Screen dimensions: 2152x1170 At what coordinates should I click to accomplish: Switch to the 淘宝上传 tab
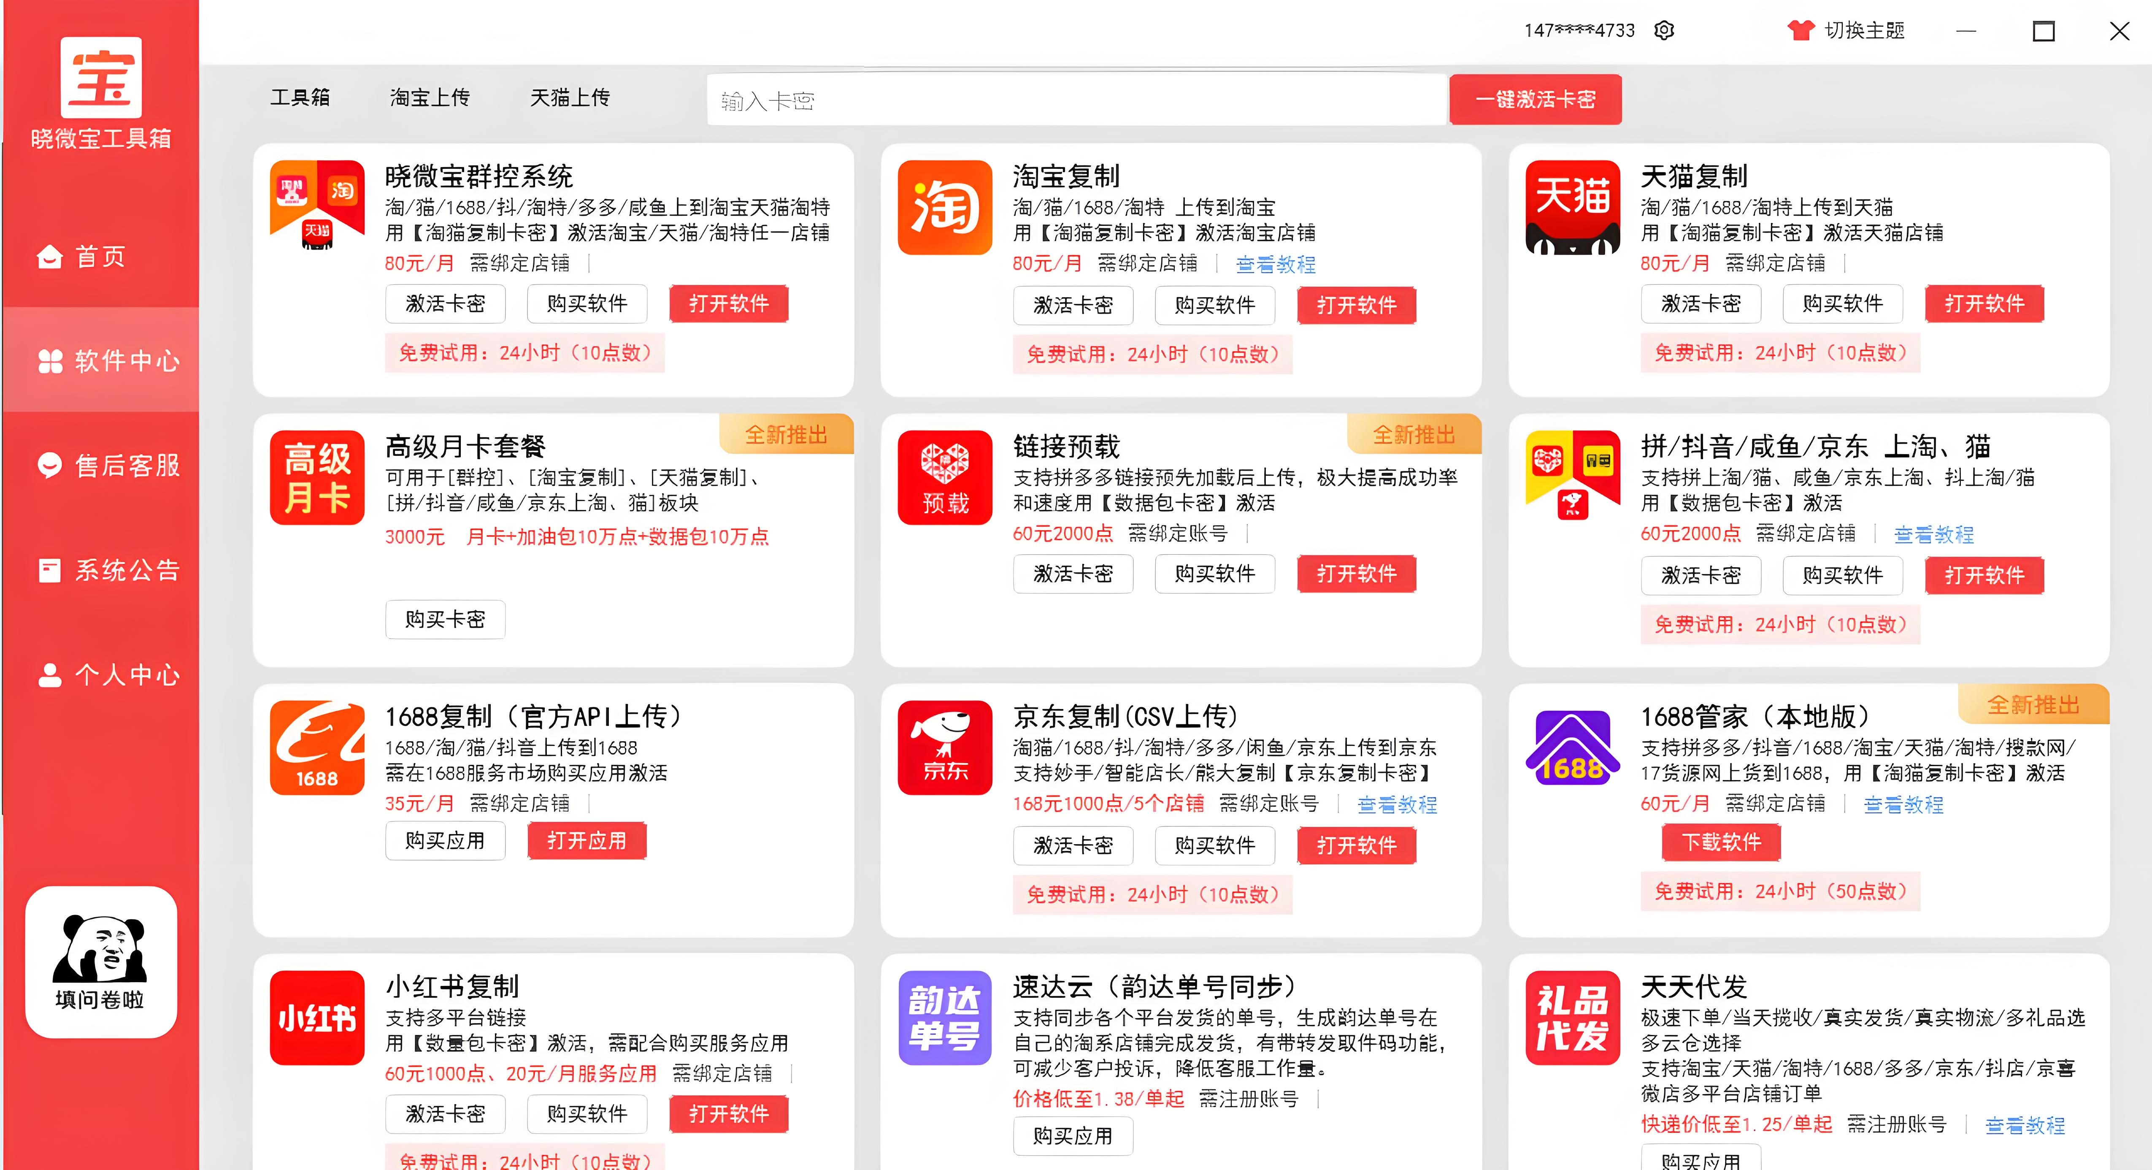pyautogui.click(x=430, y=98)
